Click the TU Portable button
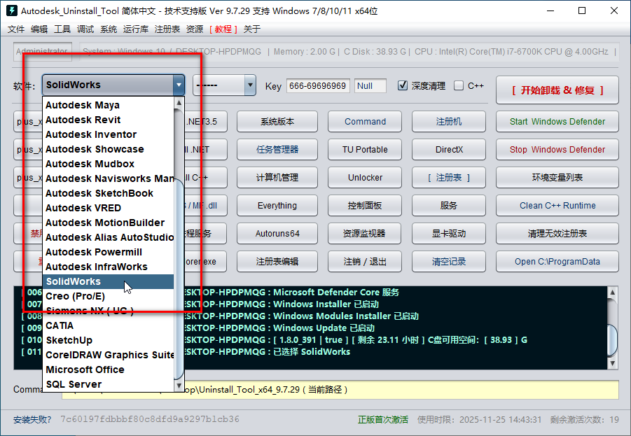 pyautogui.click(x=365, y=150)
